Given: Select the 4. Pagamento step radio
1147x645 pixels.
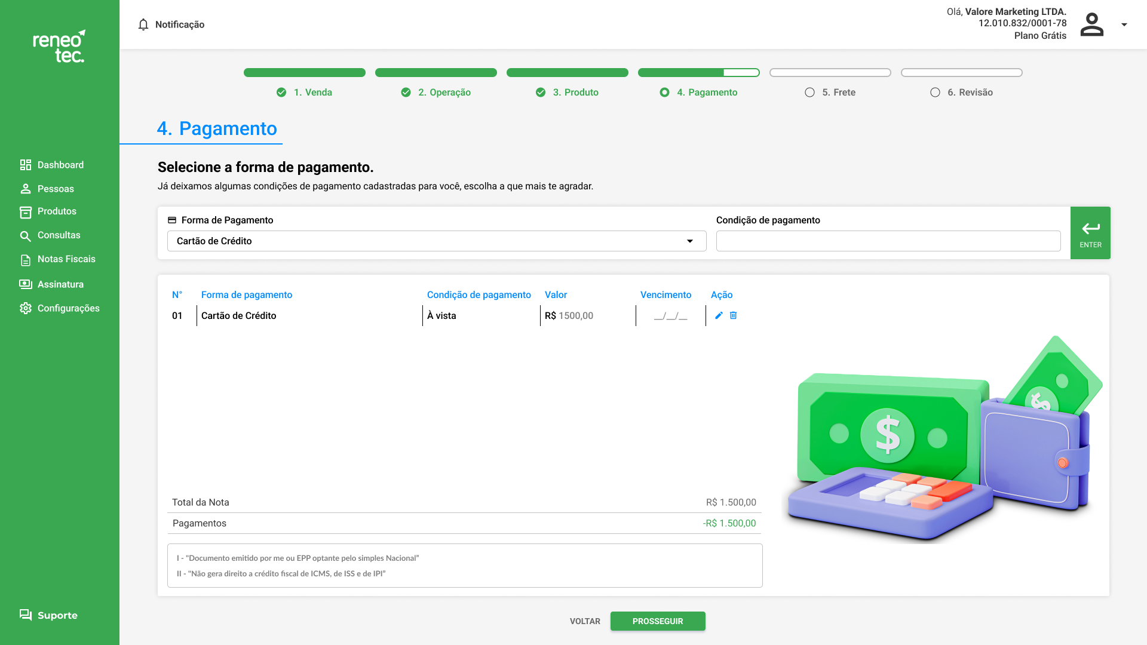Looking at the screenshot, I should [x=664, y=93].
